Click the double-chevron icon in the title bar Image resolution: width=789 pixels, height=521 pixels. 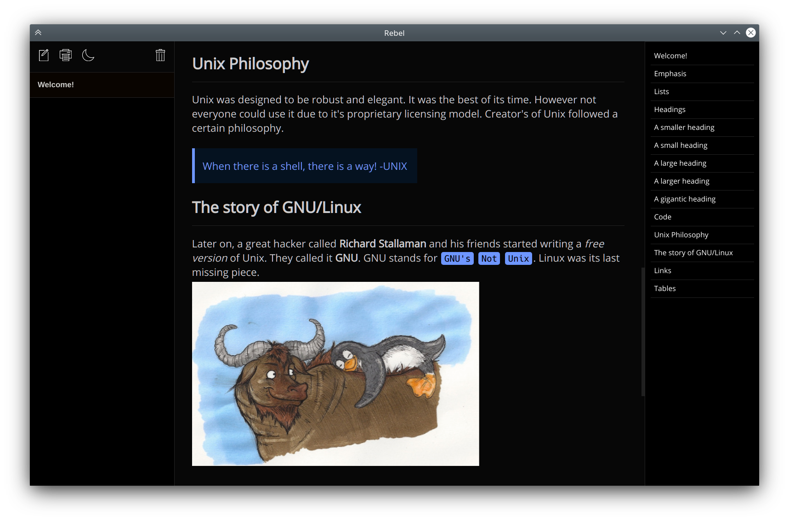38,33
